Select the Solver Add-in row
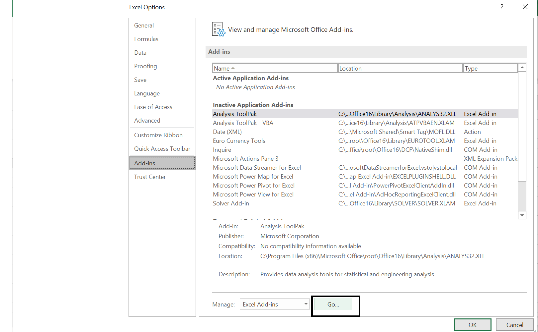The image size is (538, 332). (x=365, y=203)
